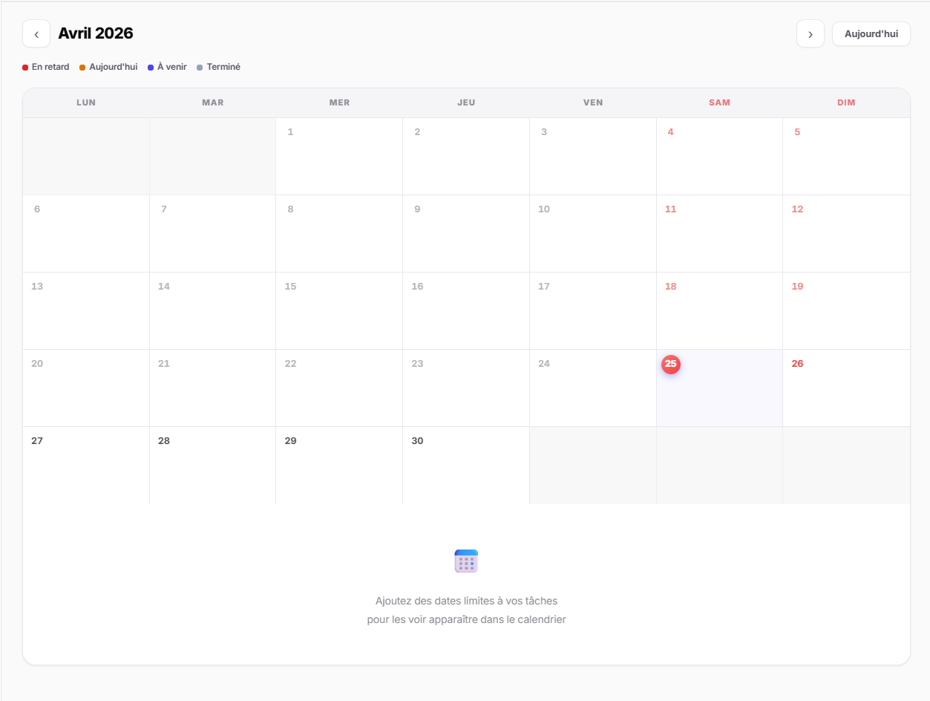The height and width of the screenshot is (701, 930).
Task: Click the calendar icon in empty state
Action: pos(466,561)
